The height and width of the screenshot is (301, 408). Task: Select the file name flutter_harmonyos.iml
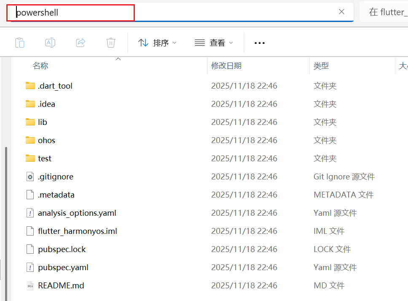coord(78,231)
